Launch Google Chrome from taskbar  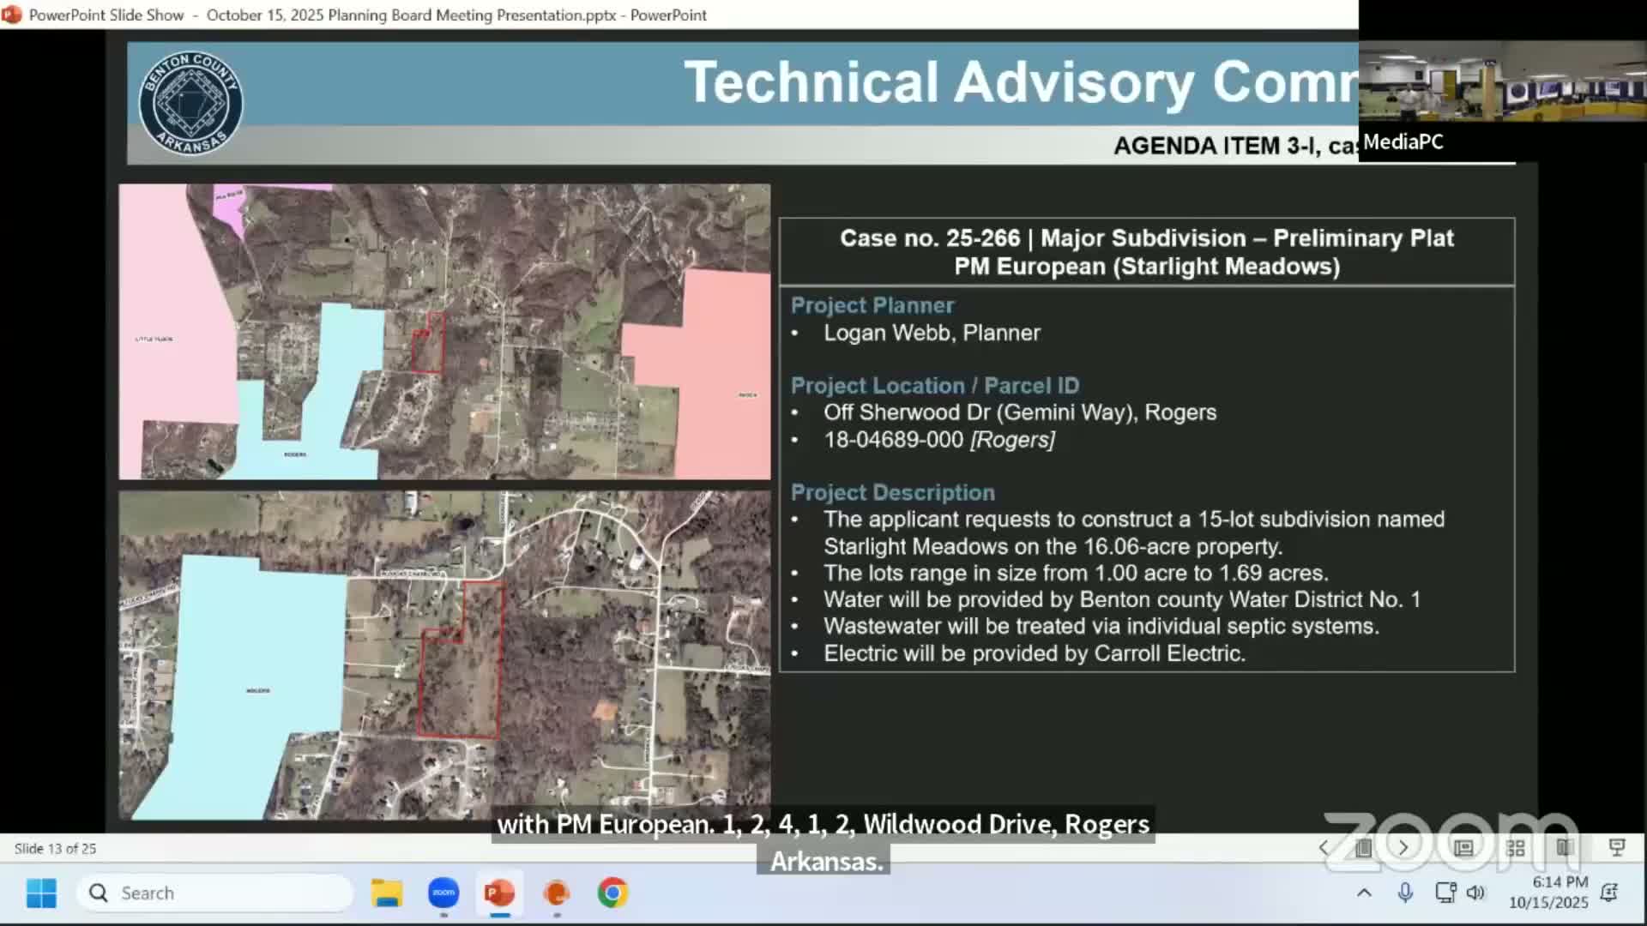tap(612, 893)
